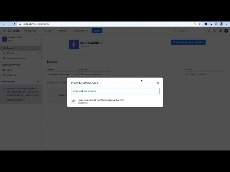
Task: Close the Invite to Workspace dialog
Action: click(158, 83)
